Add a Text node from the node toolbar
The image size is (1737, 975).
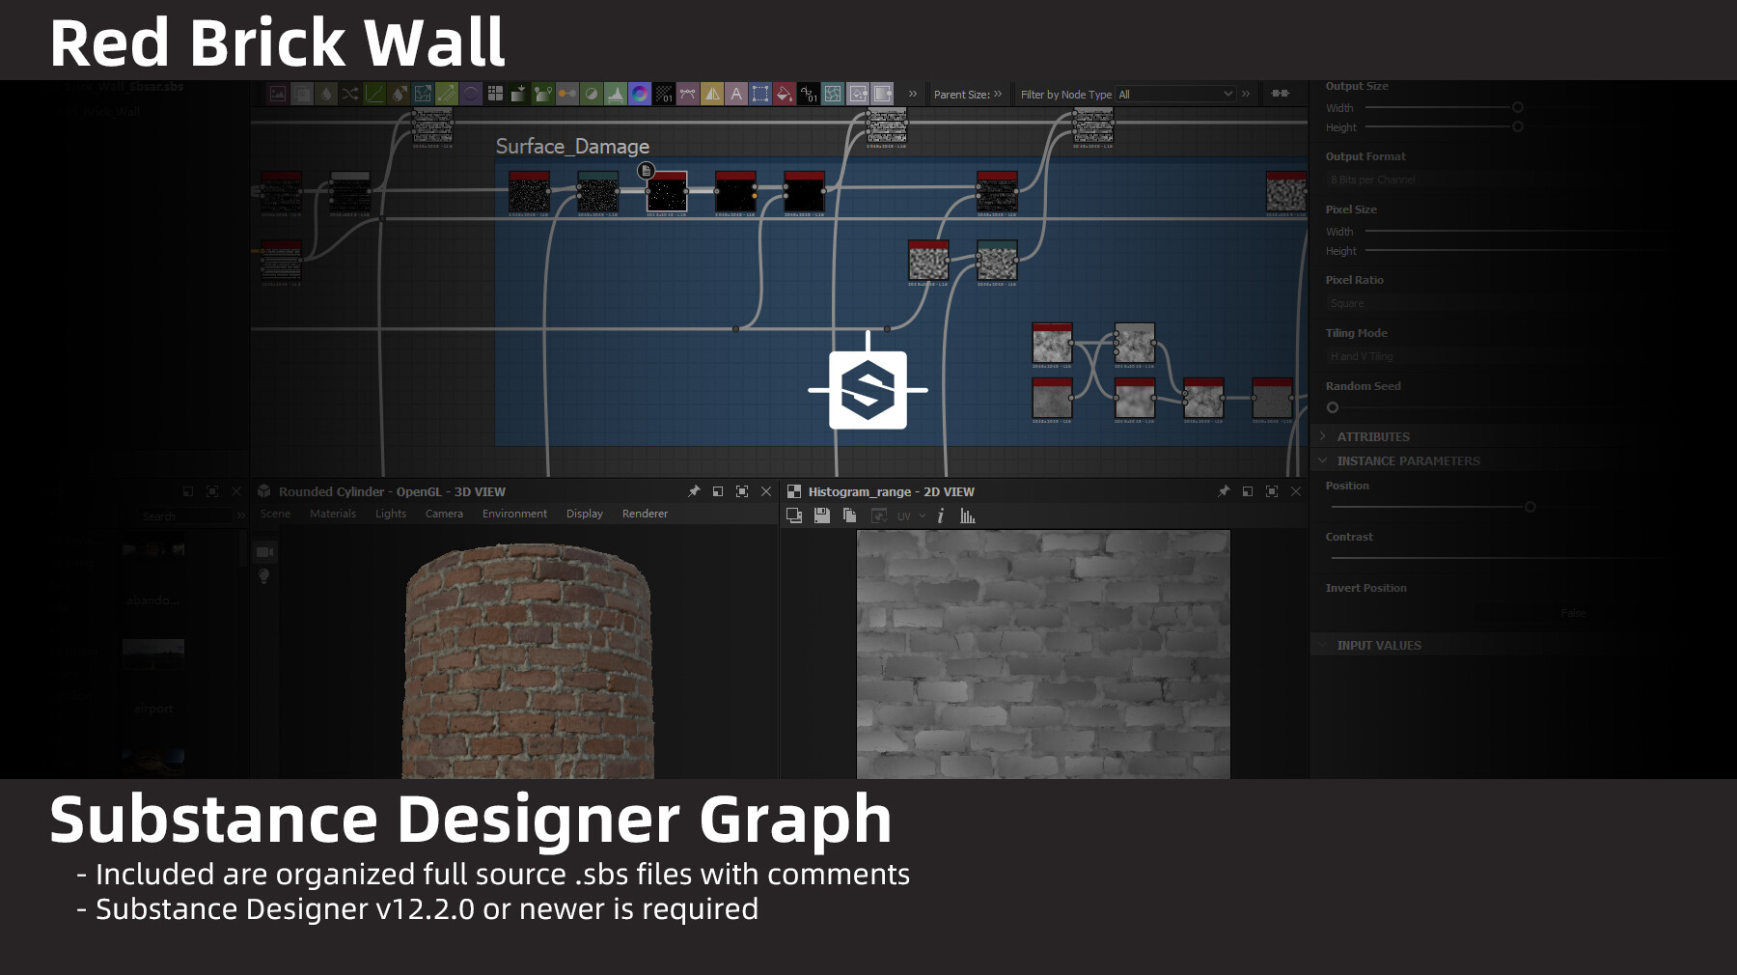tap(735, 94)
